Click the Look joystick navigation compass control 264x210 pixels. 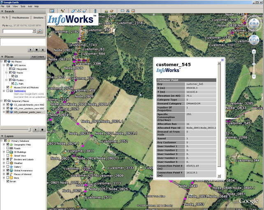254,23
